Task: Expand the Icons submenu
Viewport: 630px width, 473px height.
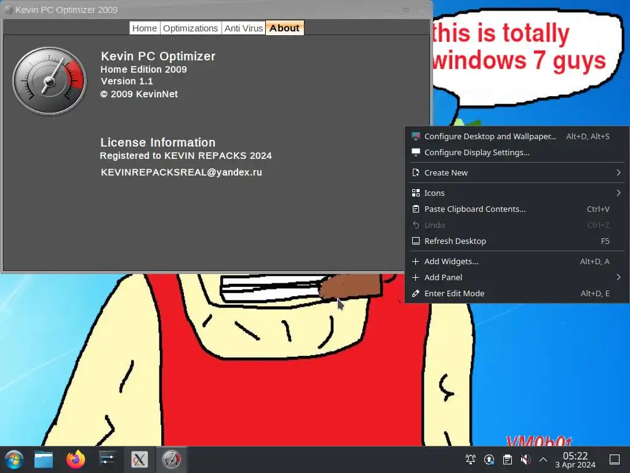Action: pyautogui.click(x=517, y=193)
